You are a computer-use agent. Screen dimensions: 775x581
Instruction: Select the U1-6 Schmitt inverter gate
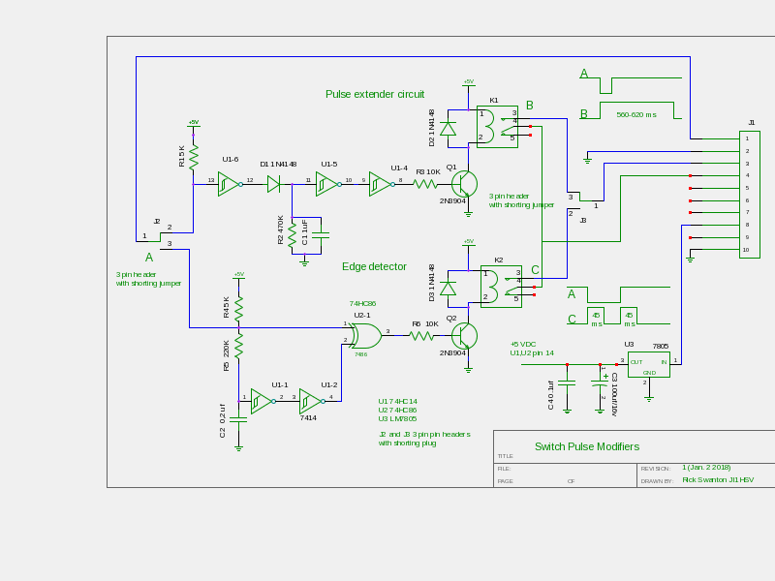point(229,183)
